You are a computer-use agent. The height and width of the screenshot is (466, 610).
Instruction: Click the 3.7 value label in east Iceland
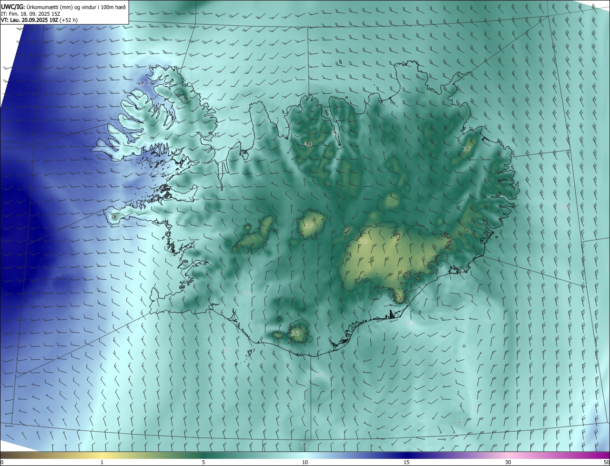(467, 149)
